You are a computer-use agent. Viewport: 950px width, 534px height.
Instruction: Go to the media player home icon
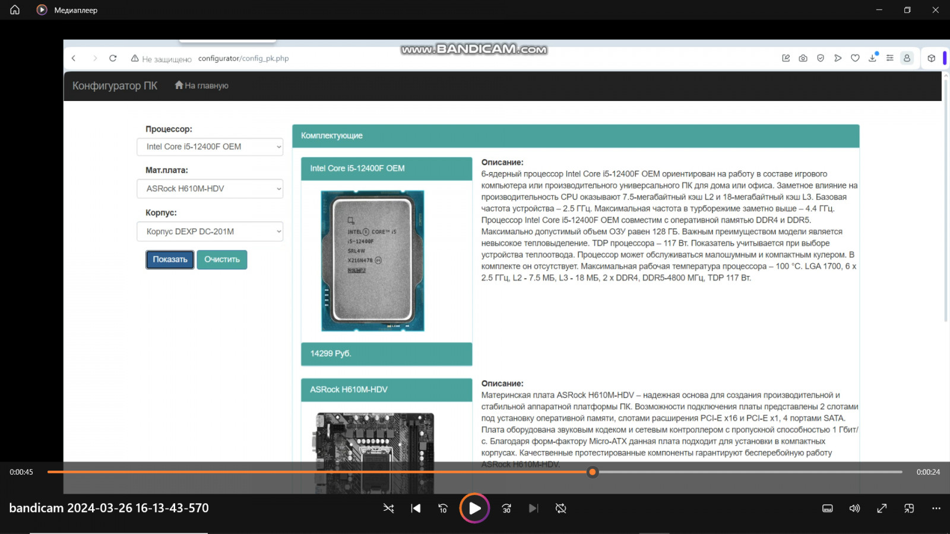(x=15, y=10)
